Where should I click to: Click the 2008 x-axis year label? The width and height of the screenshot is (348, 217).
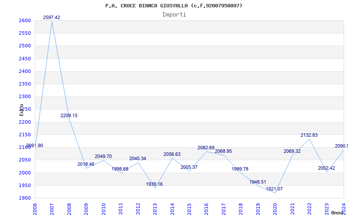tap(69, 209)
